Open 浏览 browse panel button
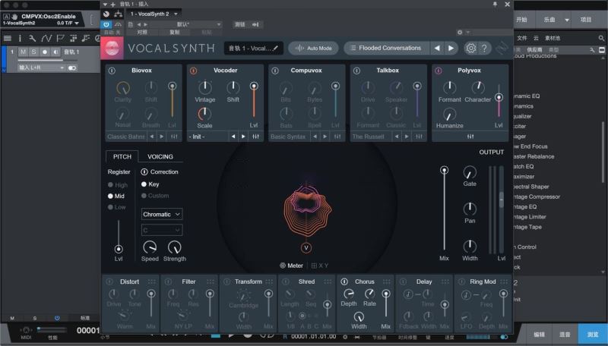 (x=593, y=335)
